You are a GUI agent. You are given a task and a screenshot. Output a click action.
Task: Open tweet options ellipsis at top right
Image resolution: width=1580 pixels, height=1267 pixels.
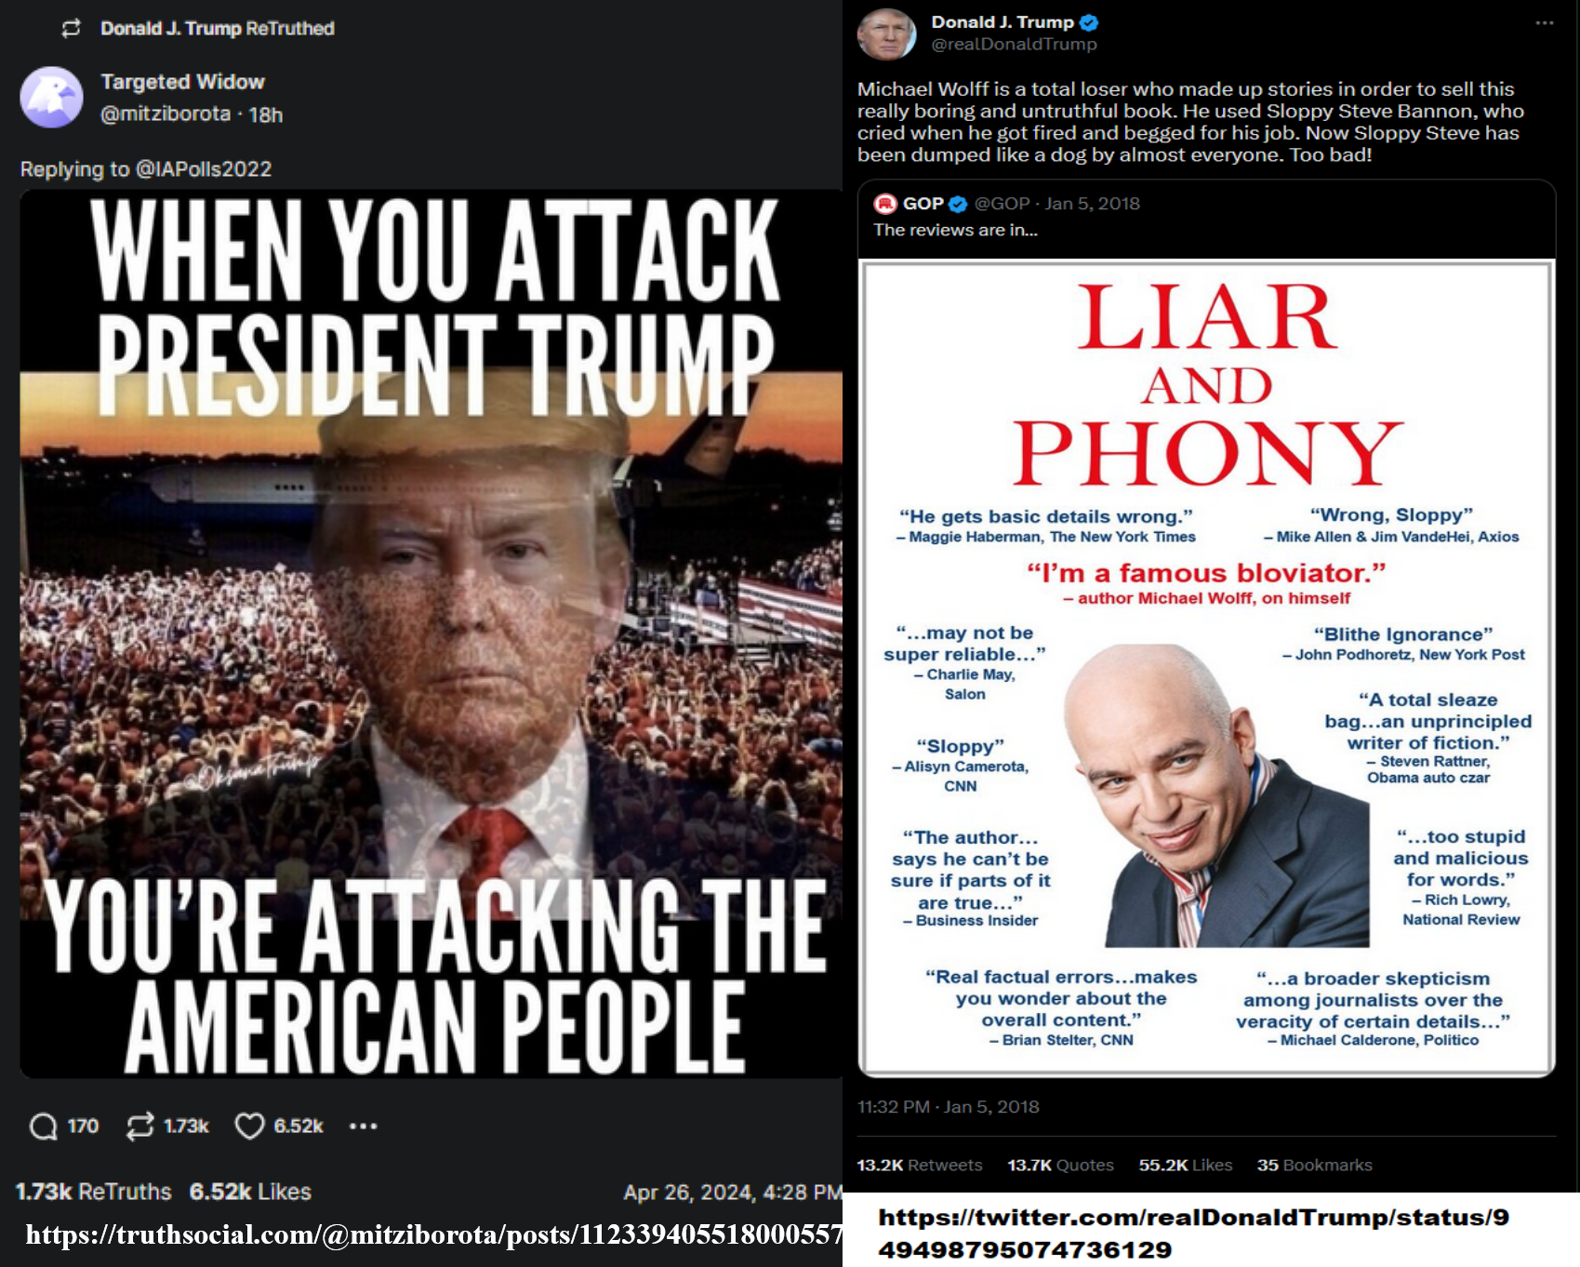click(1545, 23)
